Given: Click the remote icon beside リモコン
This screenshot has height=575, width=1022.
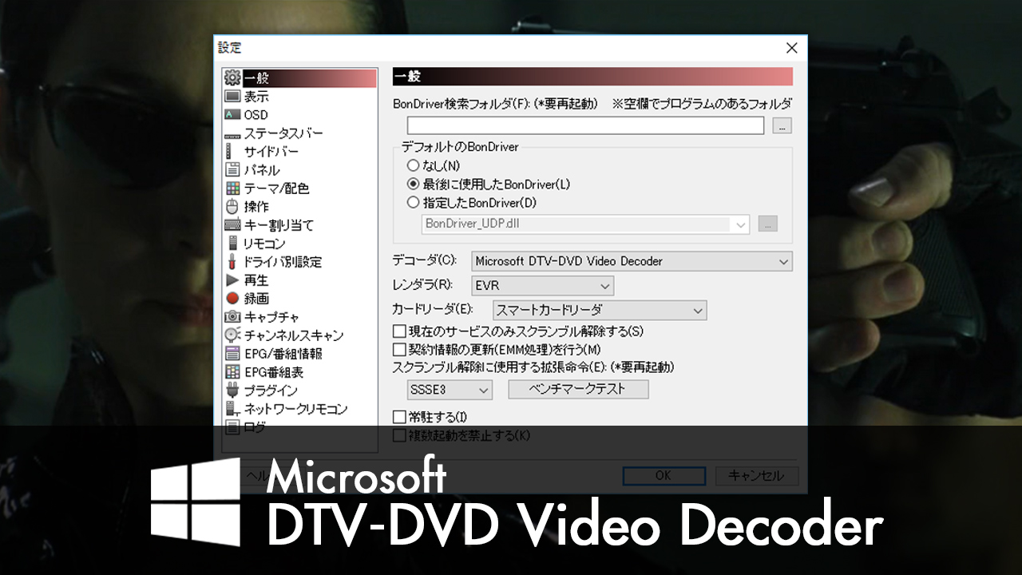Looking at the screenshot, I should click(x=232, y=244).
